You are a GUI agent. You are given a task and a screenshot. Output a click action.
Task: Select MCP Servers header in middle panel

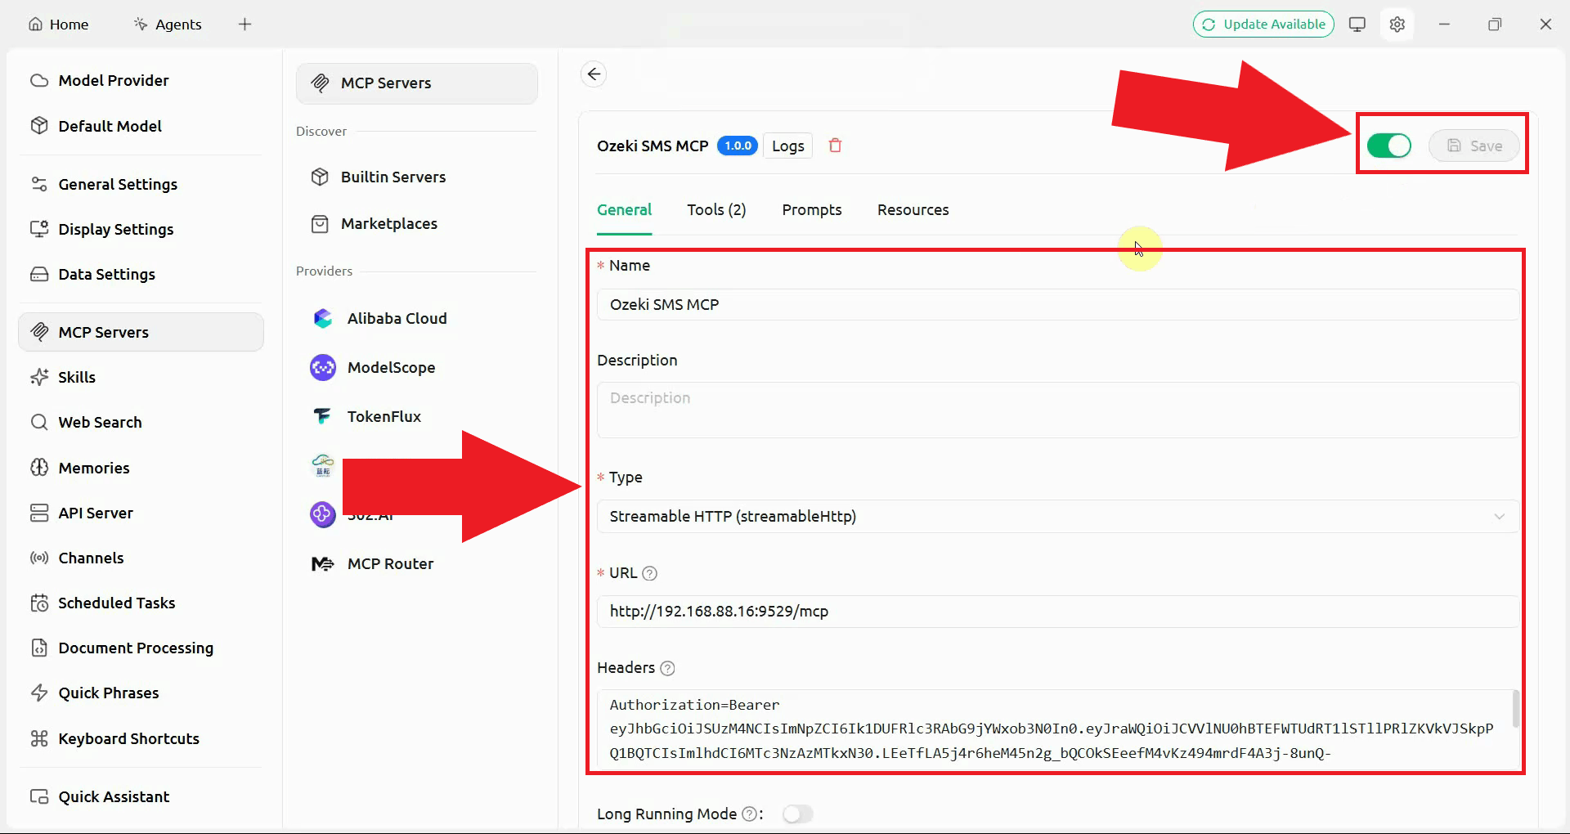click(416, 83)
